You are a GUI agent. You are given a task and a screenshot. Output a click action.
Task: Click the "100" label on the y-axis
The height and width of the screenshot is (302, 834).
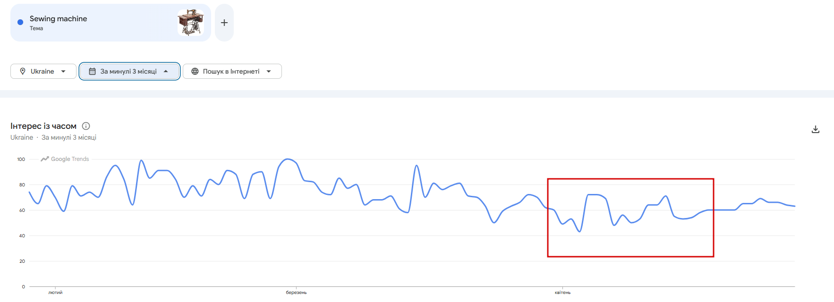pyautogui.click(x=21, y=159)
